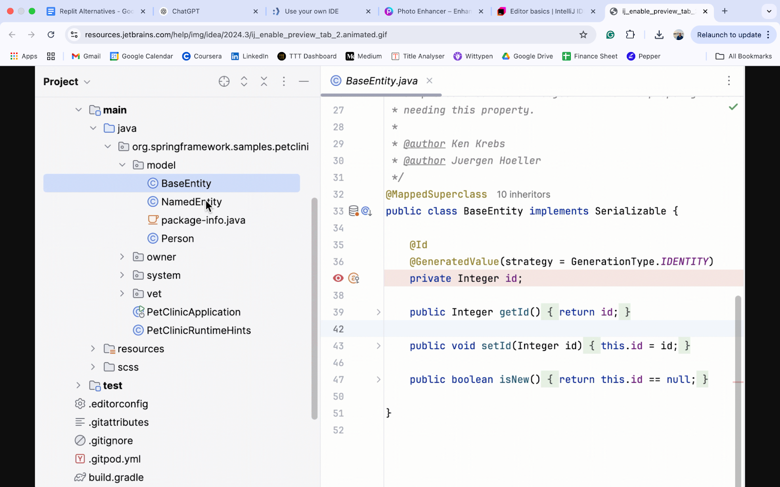Click the Collapse All icon in Project panel

click(264, 82)
